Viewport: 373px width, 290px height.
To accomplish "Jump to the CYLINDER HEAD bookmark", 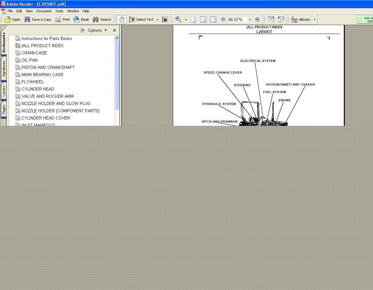I will click(x=38, y=89).
